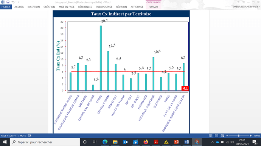
Task: Click the Undo arrow icon
Action: coord(13,2)
